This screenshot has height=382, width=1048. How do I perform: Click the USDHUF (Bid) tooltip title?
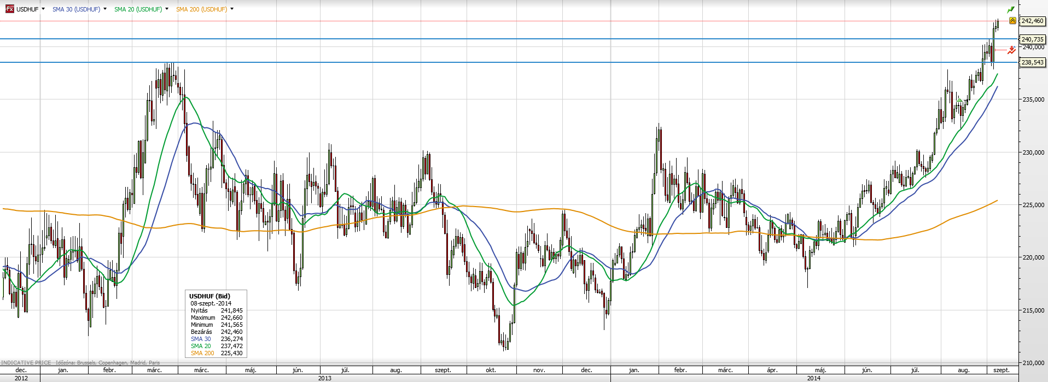(209, 296)
